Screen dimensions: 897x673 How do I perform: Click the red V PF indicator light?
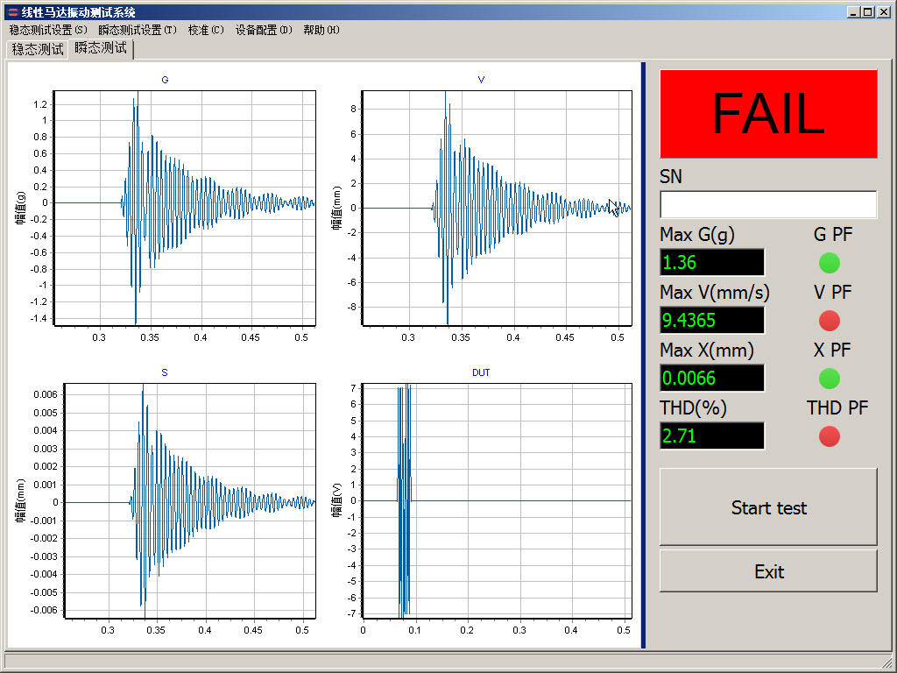(x=829, y=320)
